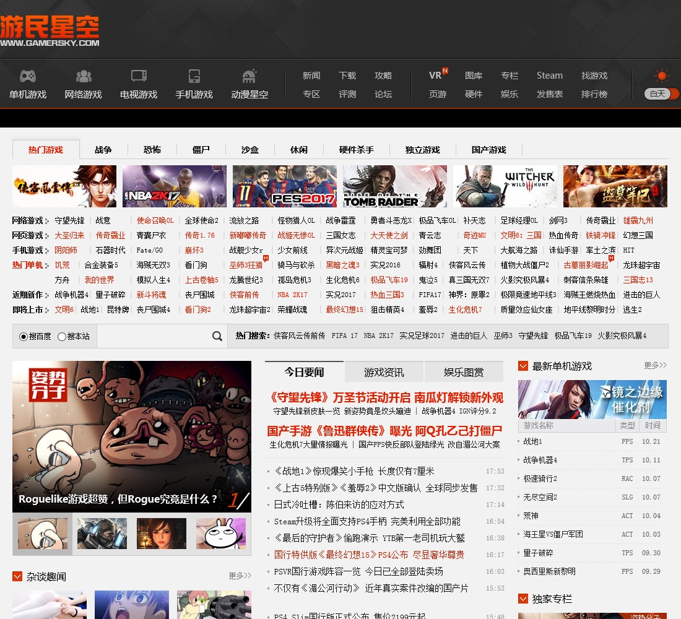Open red news 国行特供版《最终幻想15》
The image size is (681, 619).
(369, 555)
